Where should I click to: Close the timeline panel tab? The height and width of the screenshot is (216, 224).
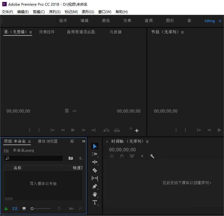click(x=107, y=142)
